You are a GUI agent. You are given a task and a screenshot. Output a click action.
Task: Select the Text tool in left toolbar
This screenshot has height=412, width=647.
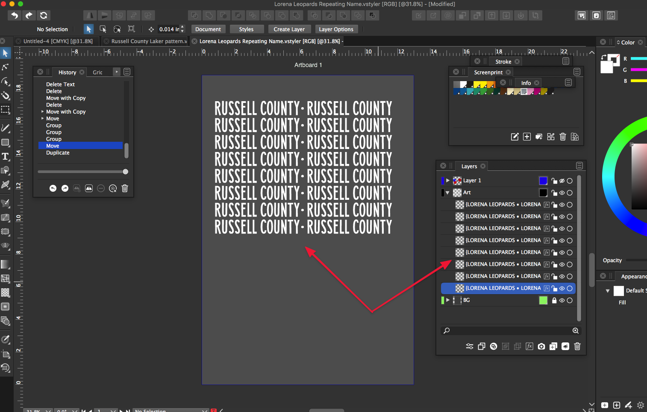tap(6, 156)
